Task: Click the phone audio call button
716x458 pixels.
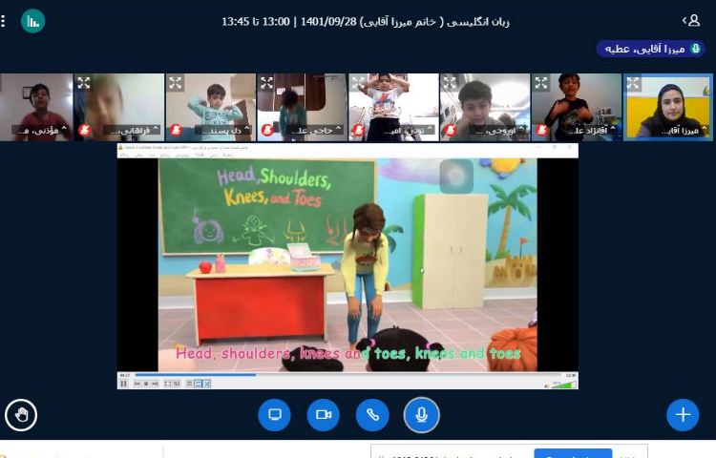Action: (372, 414)
